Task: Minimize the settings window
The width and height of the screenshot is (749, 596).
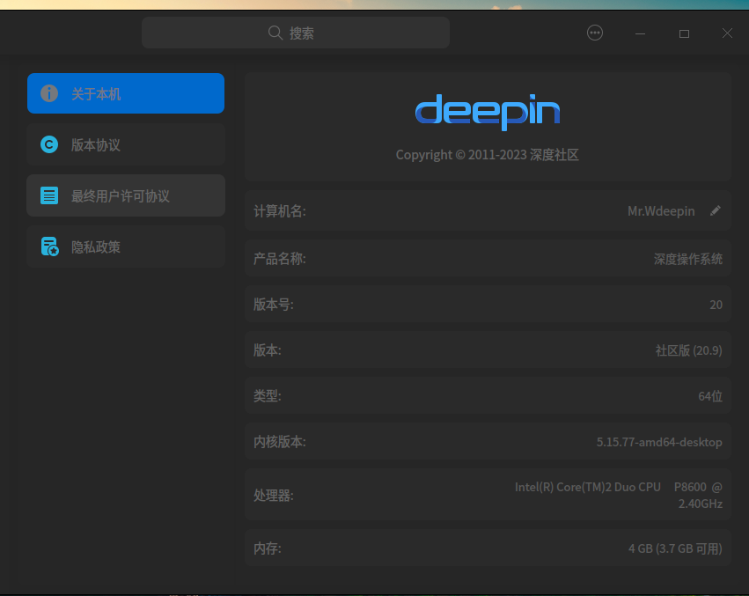Action: tap(640, 33)
